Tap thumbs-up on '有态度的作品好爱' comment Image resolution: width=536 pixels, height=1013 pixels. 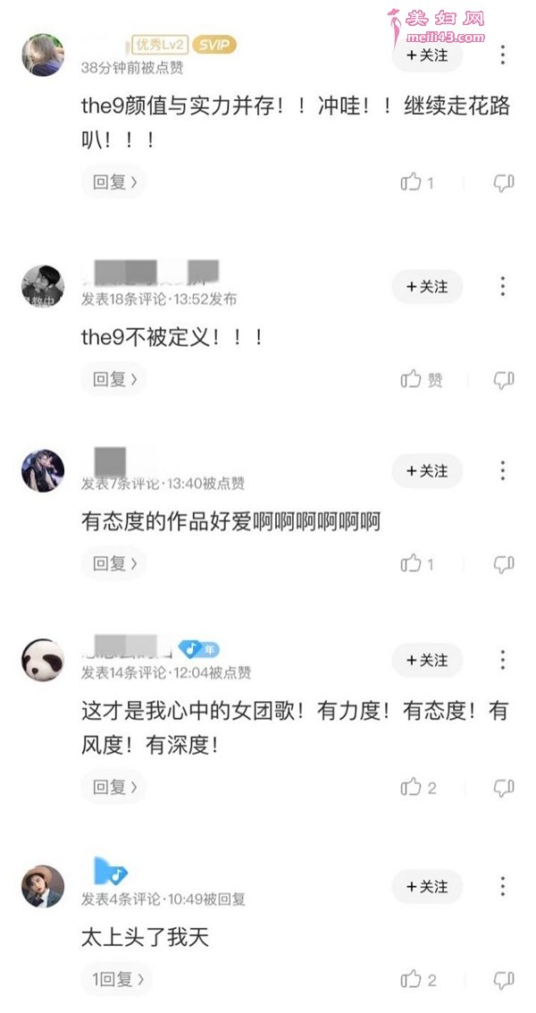411,564
